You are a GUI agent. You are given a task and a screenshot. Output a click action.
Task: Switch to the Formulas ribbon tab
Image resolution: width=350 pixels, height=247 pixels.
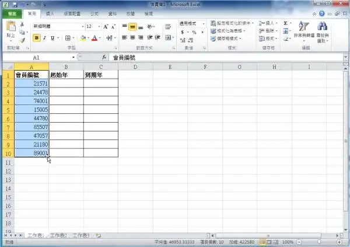(94, 14)
